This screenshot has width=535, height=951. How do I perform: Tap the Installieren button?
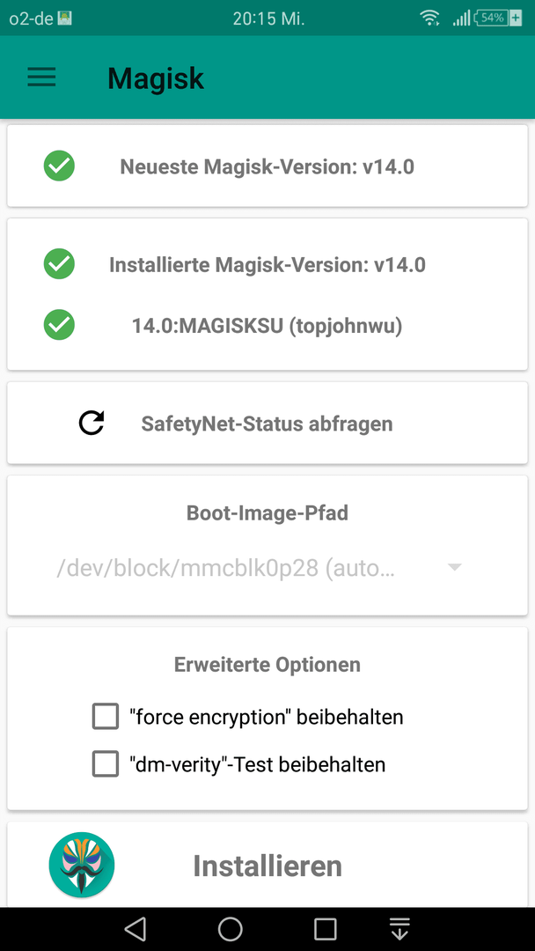(267, 866)
